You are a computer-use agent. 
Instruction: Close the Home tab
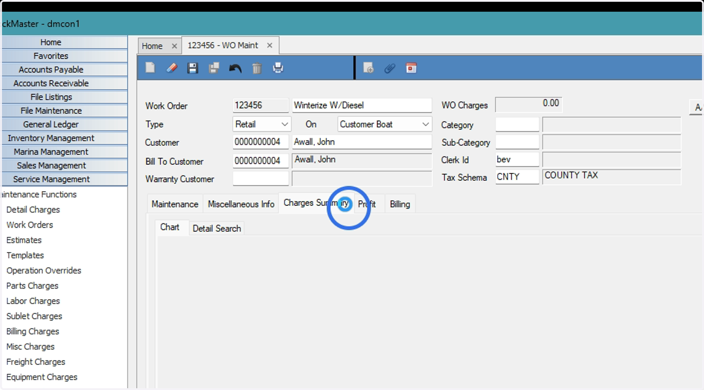point(174,46)
